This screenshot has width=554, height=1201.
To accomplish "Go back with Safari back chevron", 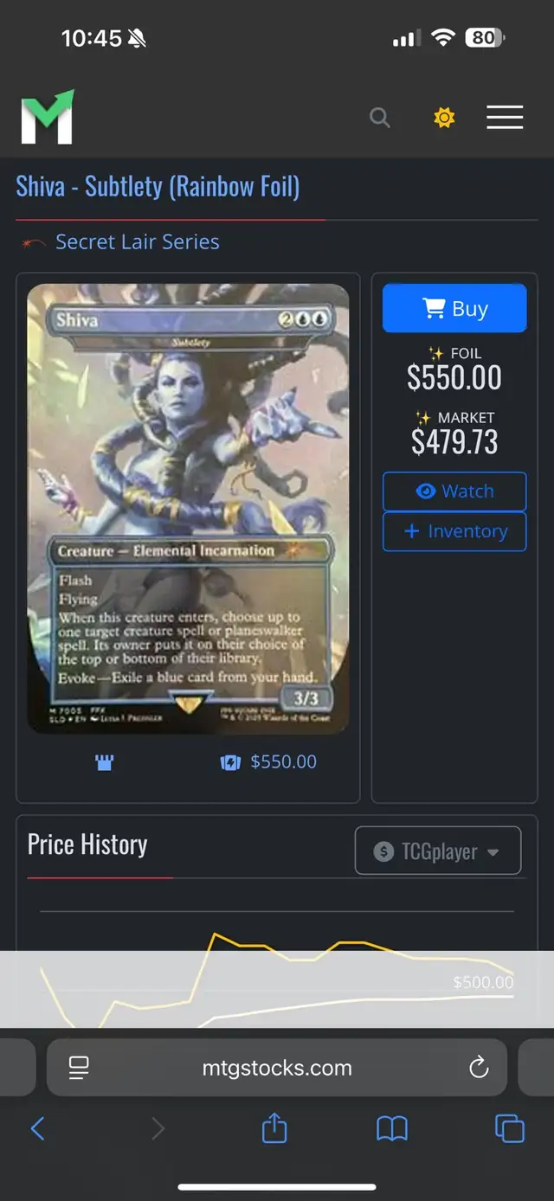I will pyautogui.click(x=37, y=1128).
